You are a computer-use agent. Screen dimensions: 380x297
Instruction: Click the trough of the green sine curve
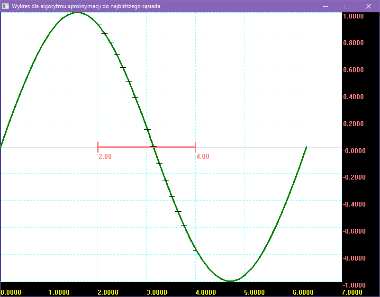tap(230, 281)
